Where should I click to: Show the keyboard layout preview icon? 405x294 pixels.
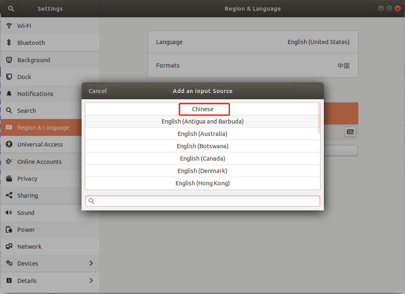(x=350, y=131)
